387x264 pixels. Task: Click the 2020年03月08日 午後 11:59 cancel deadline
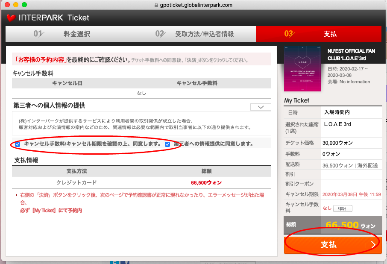[352, 194]
